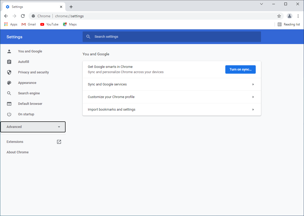Open the YouTube bookmark
Screen dimensions: 304x216
click(x=49, y=24)
